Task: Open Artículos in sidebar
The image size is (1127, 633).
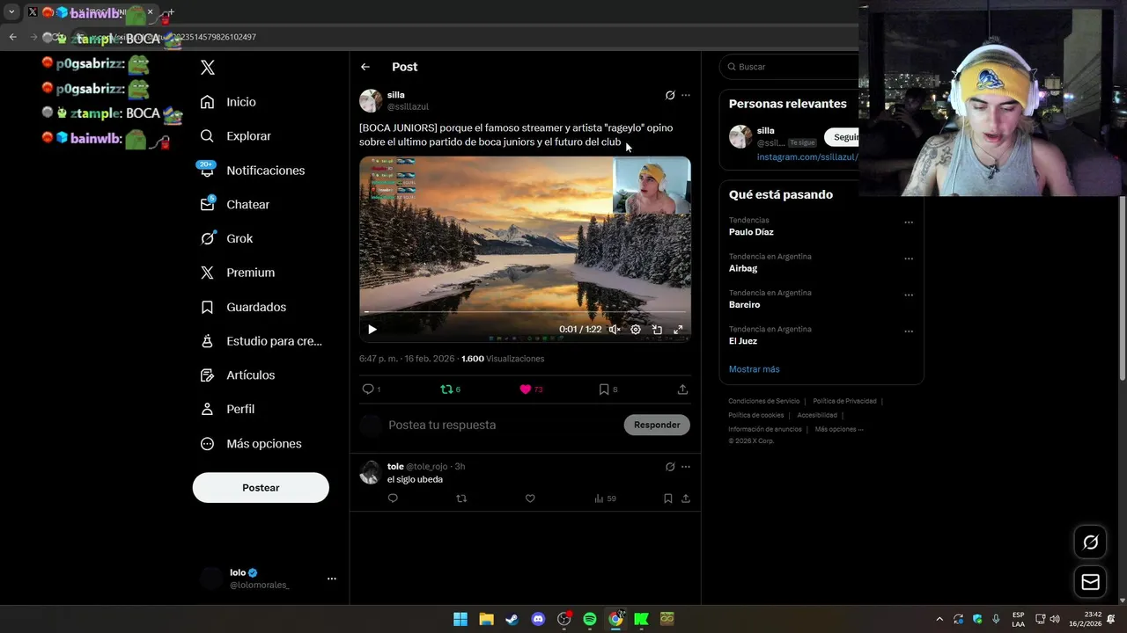Action: coord(237,375)
